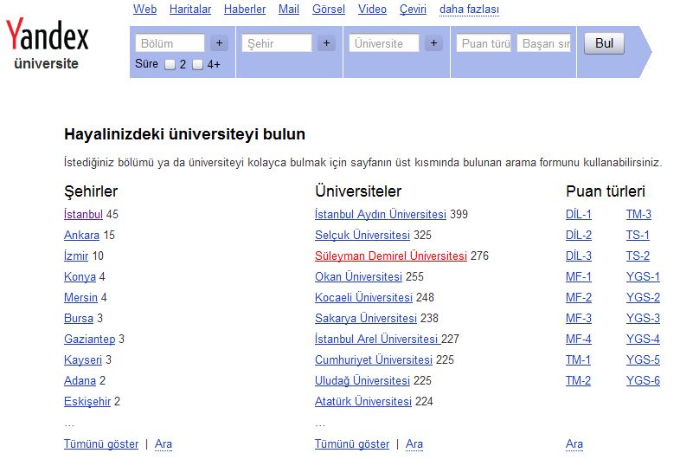Select the DİL-3 score type
This screenshot has height=466, width=680.
click(579, 256)
